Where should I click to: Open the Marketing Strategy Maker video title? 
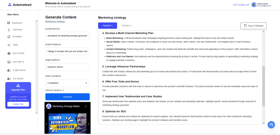pos(66,106)
